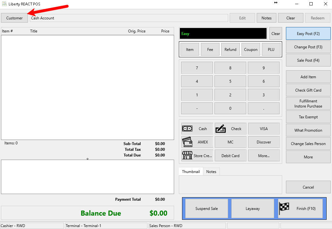Image resolution: width=332 pixels, height=229 pixels.
Task: Click the Store Credit storefront icon
Action: click(x=187, y=156)
